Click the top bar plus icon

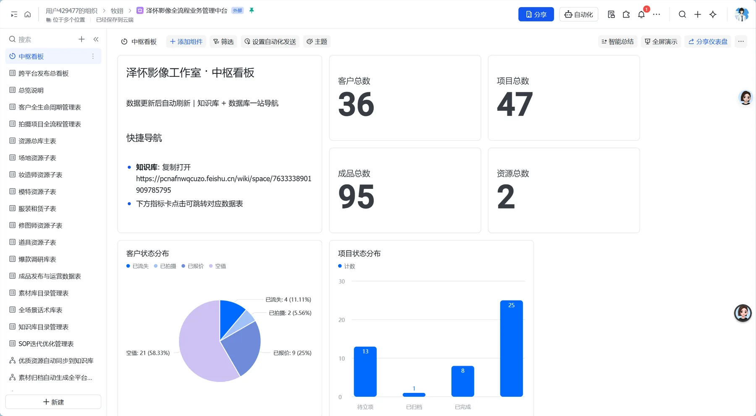[x=698, y=15]
